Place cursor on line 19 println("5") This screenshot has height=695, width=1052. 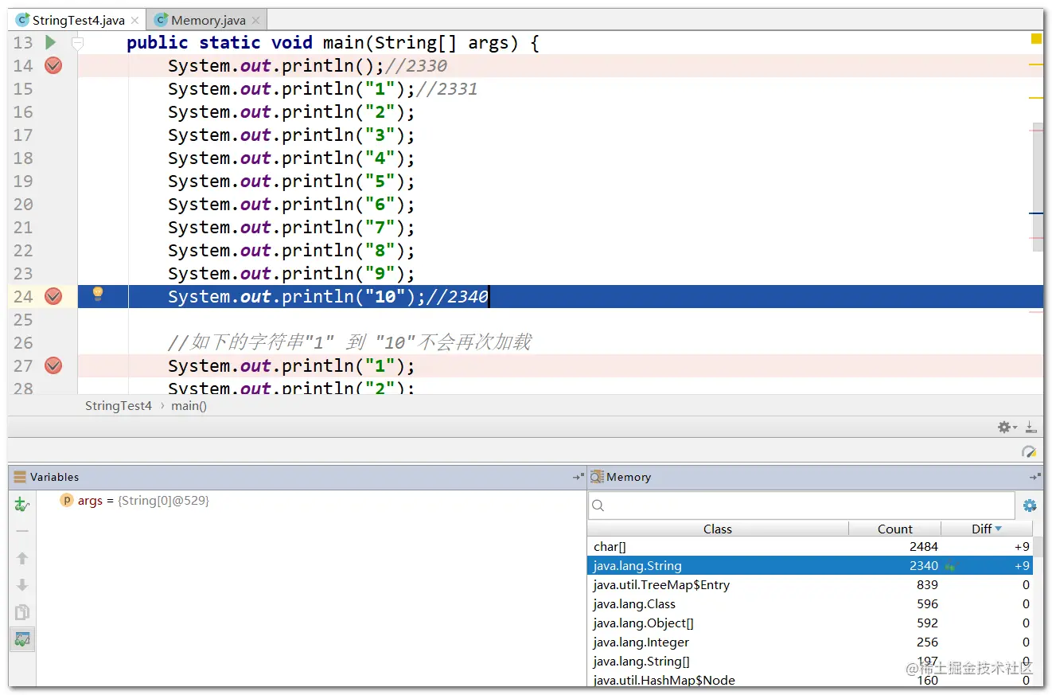291,182
